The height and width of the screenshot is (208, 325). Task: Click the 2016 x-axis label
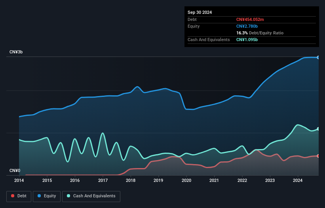tap(75, 180)
